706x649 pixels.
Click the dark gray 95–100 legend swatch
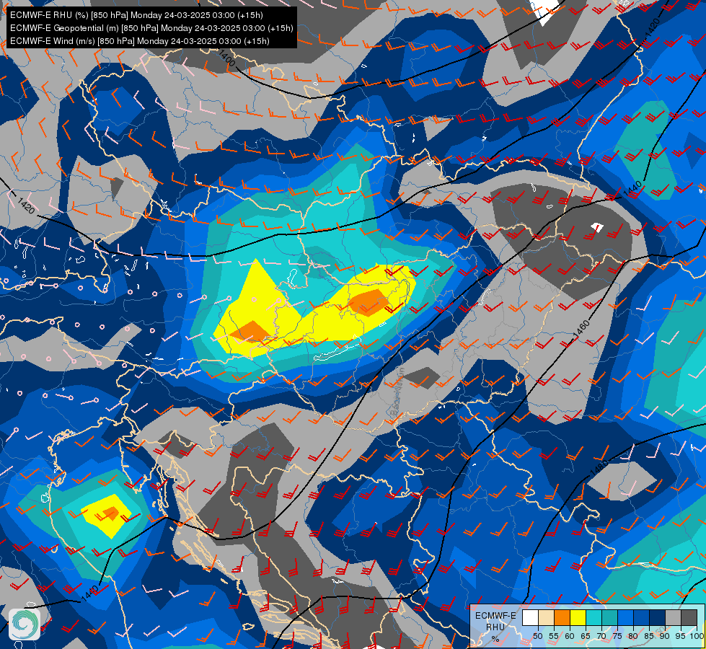(689, 617)
